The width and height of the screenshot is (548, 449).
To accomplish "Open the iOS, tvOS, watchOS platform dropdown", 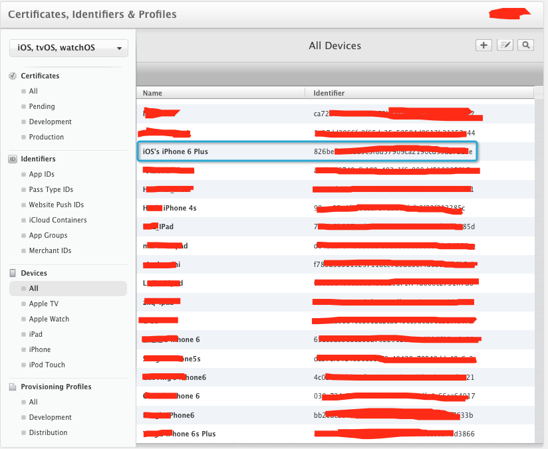I will (x=68, y=48).
